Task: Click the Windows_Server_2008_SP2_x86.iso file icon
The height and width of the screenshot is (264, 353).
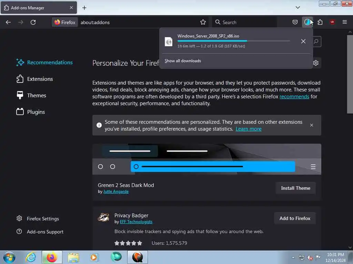Action: click(x=169, y=42)
